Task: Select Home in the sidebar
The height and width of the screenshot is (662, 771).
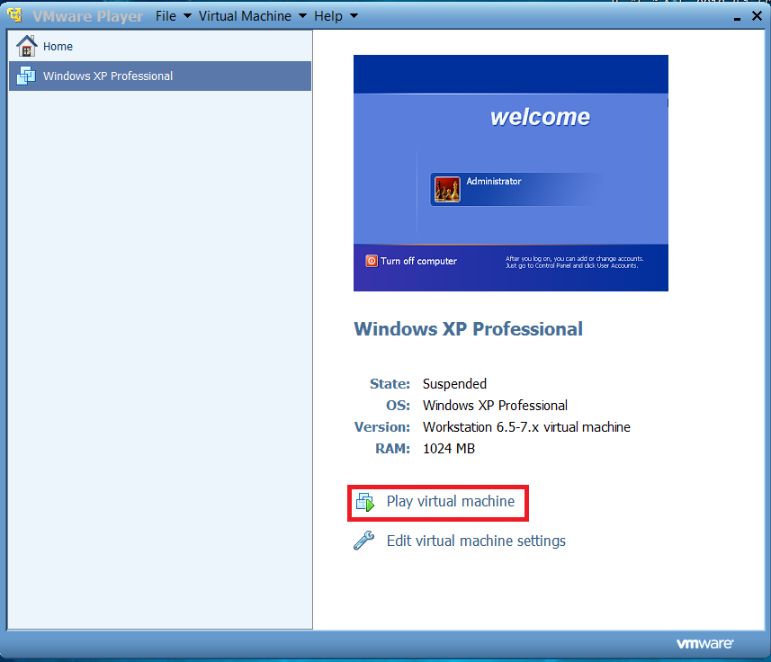Action: [x=160, y=46]
